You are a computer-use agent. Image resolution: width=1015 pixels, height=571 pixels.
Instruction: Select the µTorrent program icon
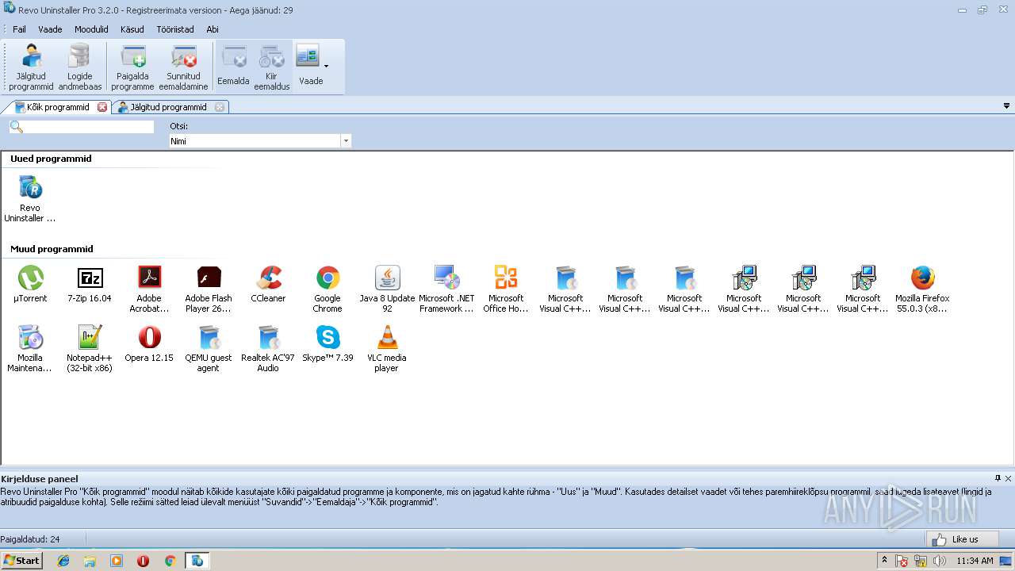point(30,285)
